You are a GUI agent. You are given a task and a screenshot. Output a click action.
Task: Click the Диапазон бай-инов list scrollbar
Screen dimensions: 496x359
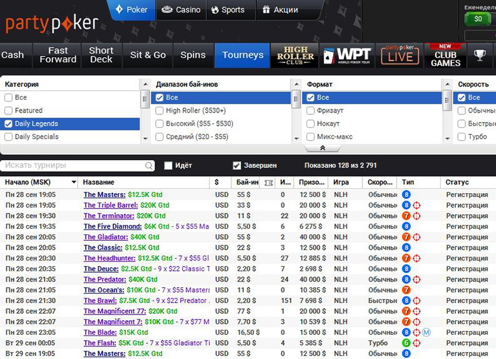296,118
